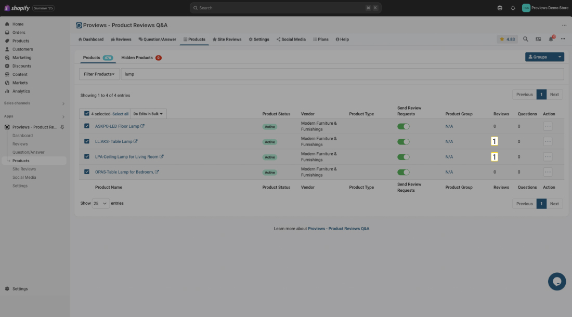Image resolution: width=572 pixels, height=317 pixels.
Task: Open the more options dots in app toolbar
Action: 563,39
